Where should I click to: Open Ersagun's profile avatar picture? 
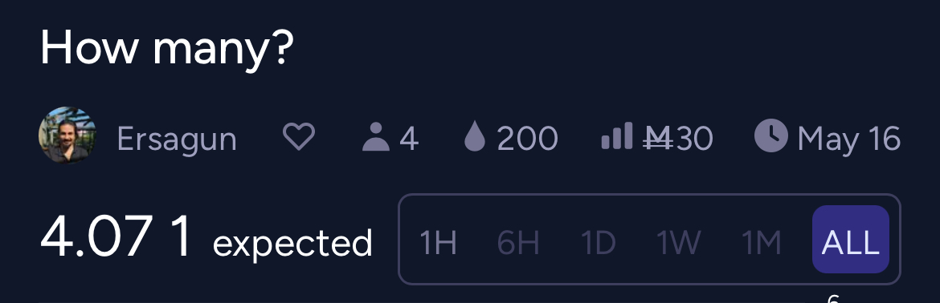click(67, 135)
